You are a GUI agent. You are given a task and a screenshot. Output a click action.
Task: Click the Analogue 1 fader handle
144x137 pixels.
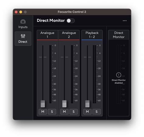(x=43, y=104)
